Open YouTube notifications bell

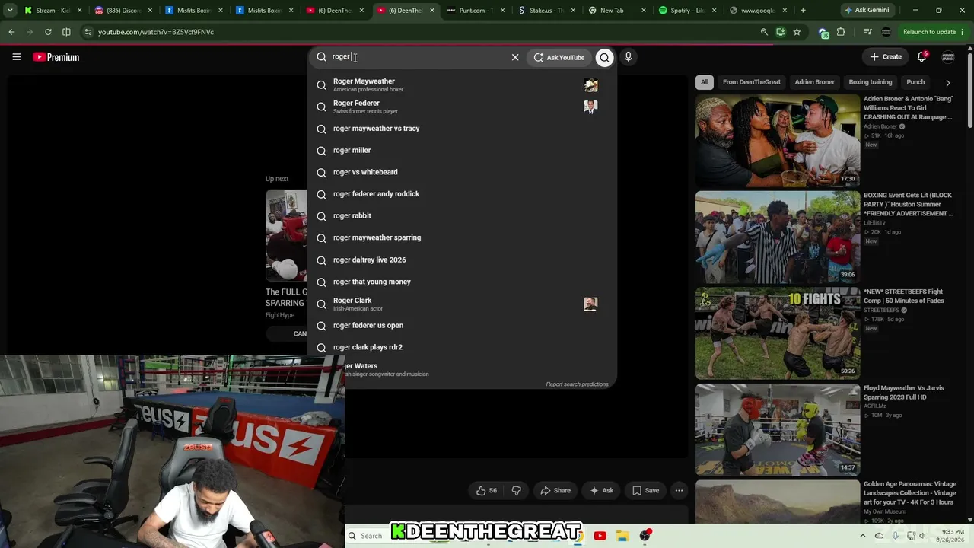[922, 57]
